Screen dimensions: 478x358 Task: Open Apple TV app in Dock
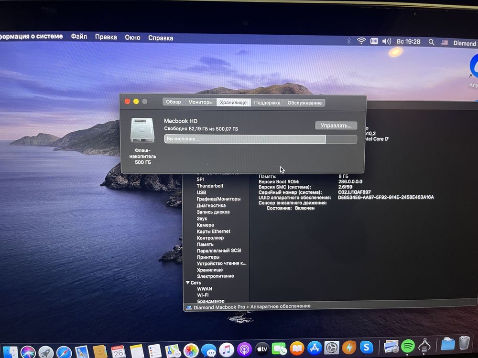coord(262,348)
